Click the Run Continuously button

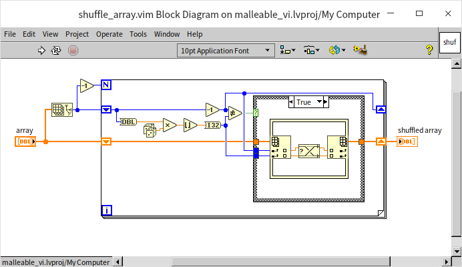[57, 49]
